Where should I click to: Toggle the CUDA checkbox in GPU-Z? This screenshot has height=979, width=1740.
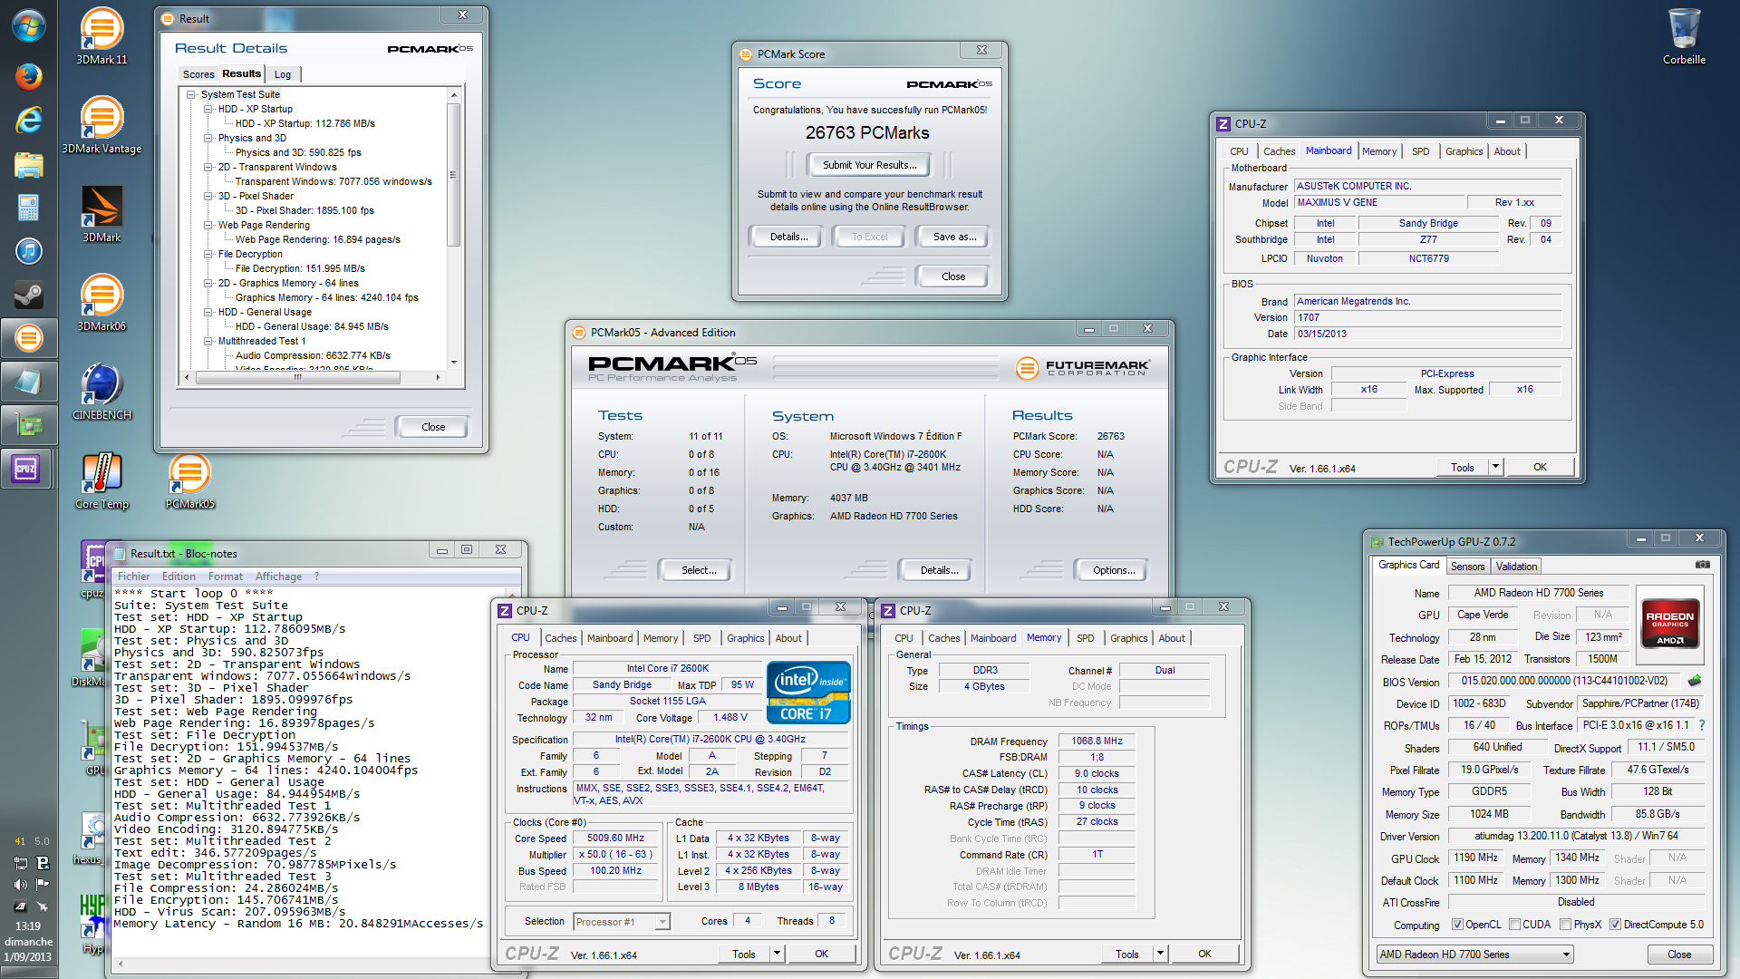pos(1514,925)
